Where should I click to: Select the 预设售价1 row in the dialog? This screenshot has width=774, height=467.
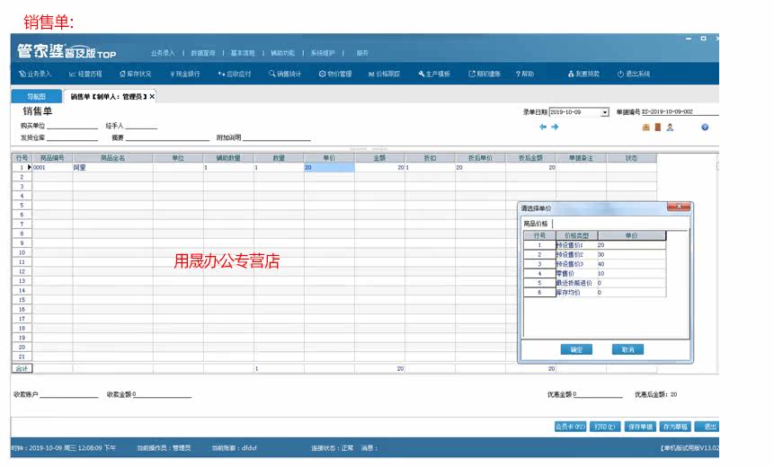pyautogui.click(x=594, y=245)
